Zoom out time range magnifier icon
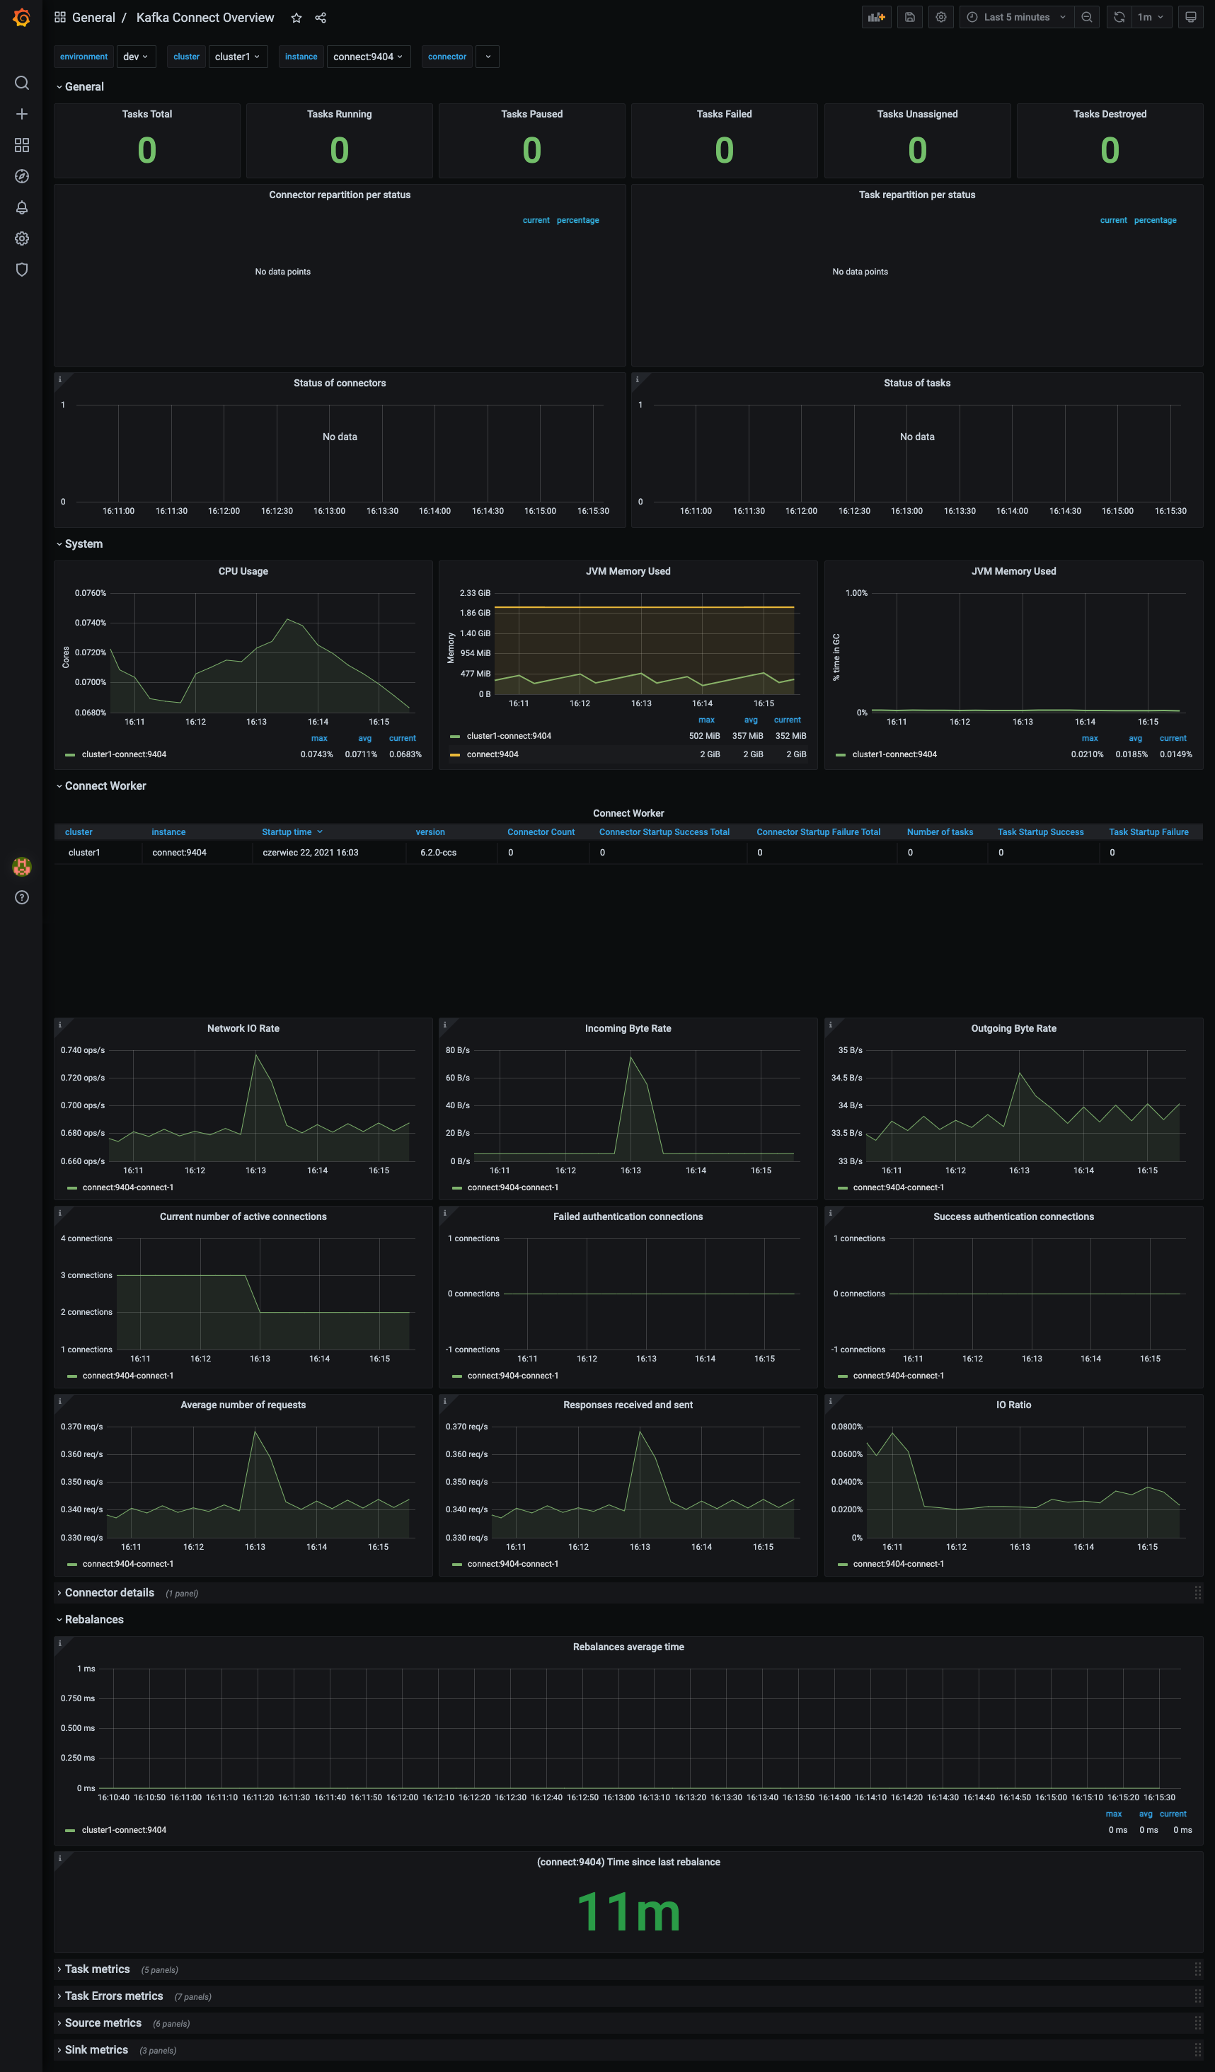This screenshot has height=2072, width=1215. [1087, 17]
